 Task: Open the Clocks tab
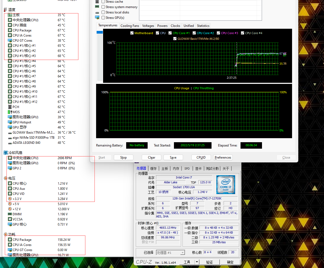(x=175, y=26)
